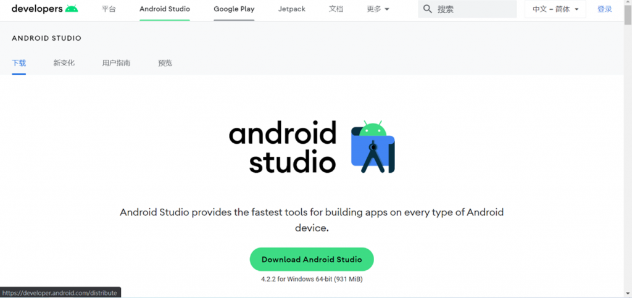Open the 中文 – 简体 language dropdown

coord(555,9)
